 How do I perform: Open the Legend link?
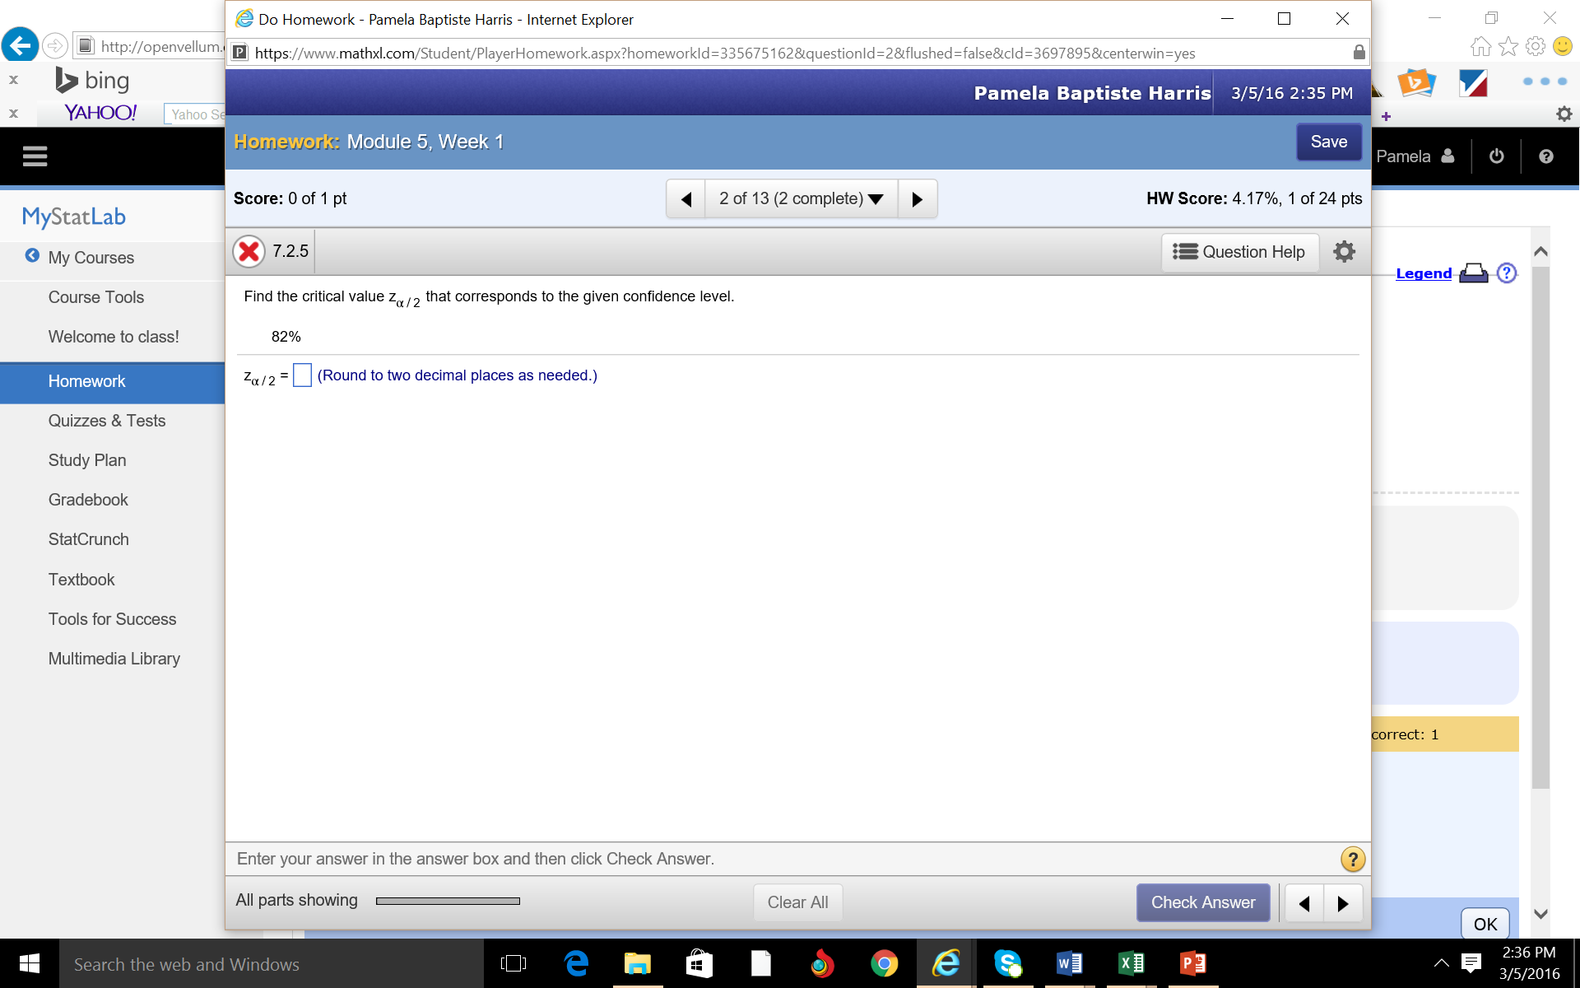click(1423, 273)
